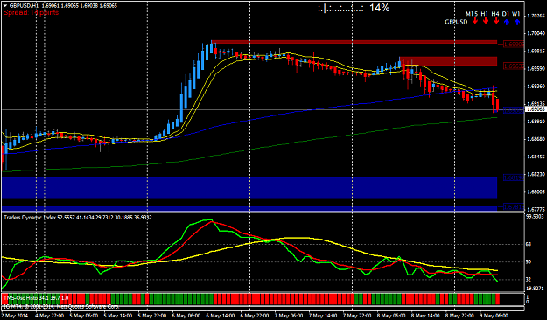Click 99.5303 on the indicator scale
This screenshot has width=547, height=320.
[535, 217]
